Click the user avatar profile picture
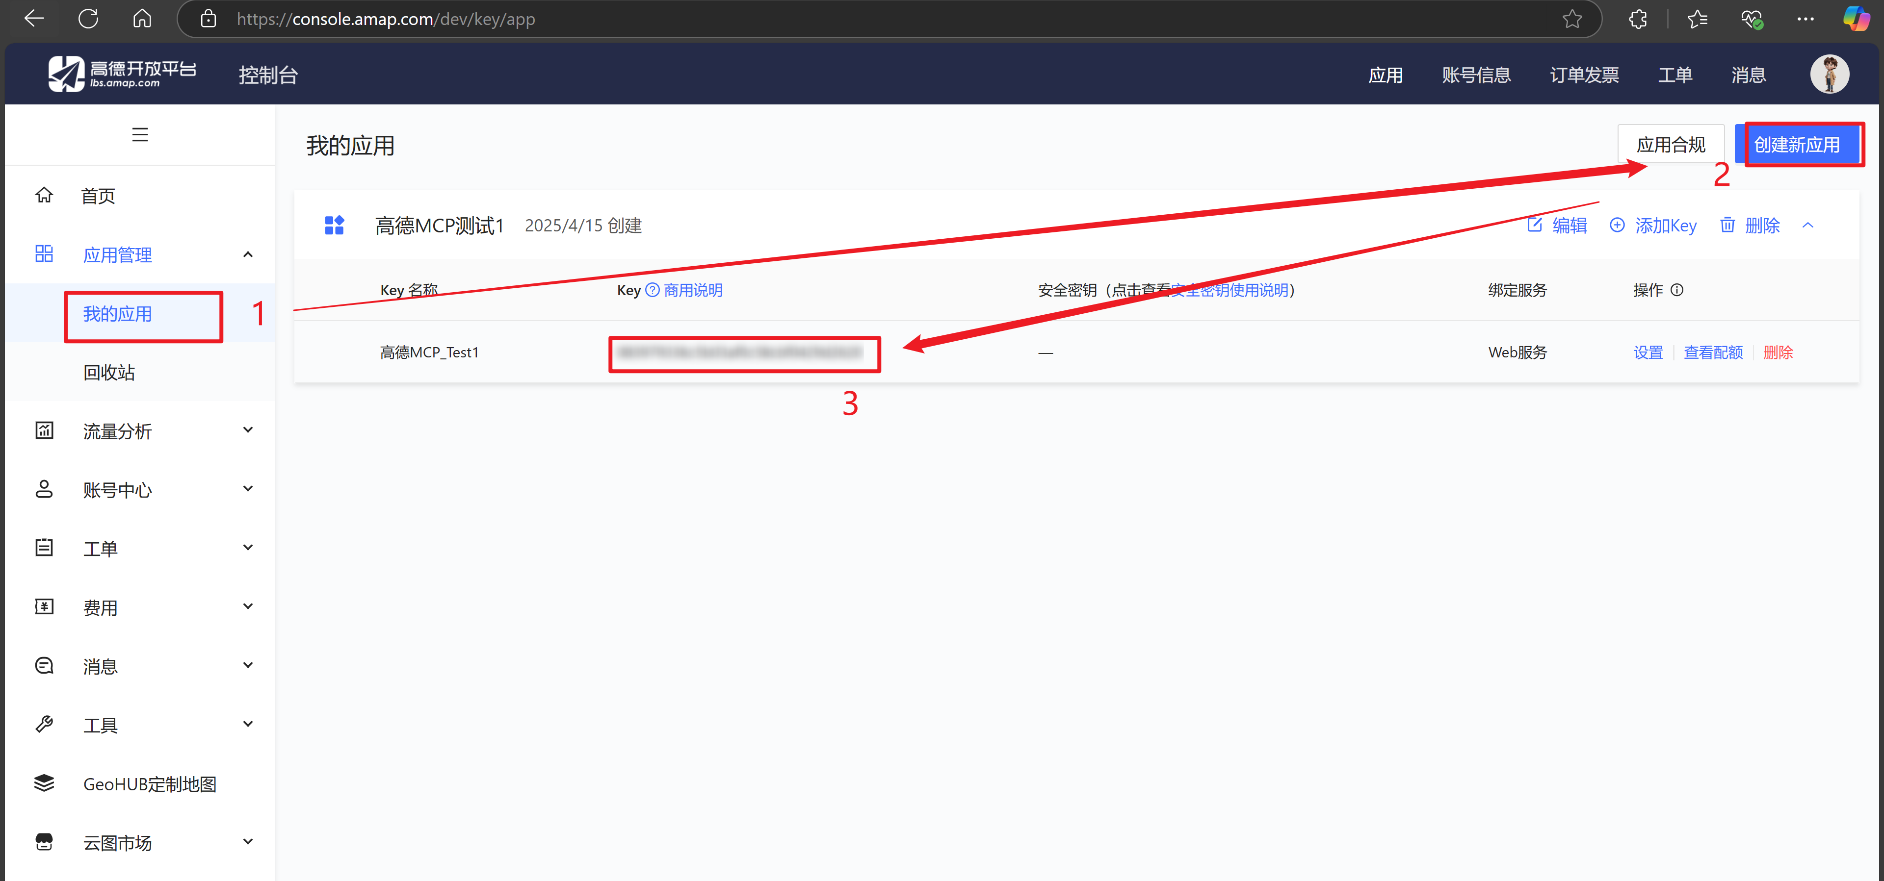Screen dimensions: 1884x881 click(1829, 74)
